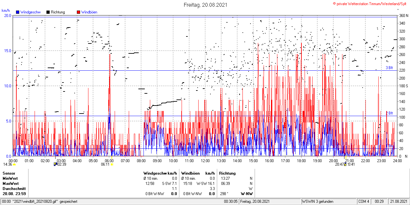Click the COM 4 status bar entry
The width and height of the screenshot is (410, 205).
pos(364,201)
